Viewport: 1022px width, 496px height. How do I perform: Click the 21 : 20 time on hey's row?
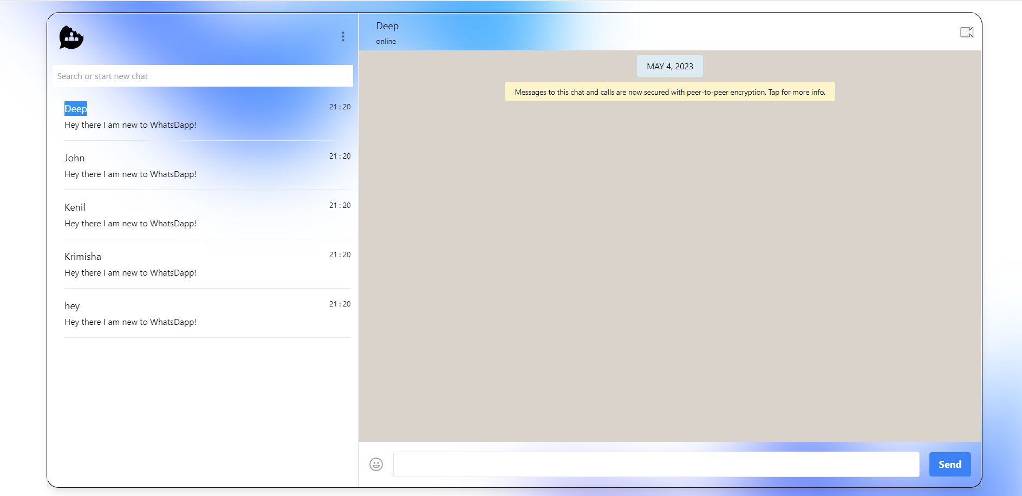[340, 304]
